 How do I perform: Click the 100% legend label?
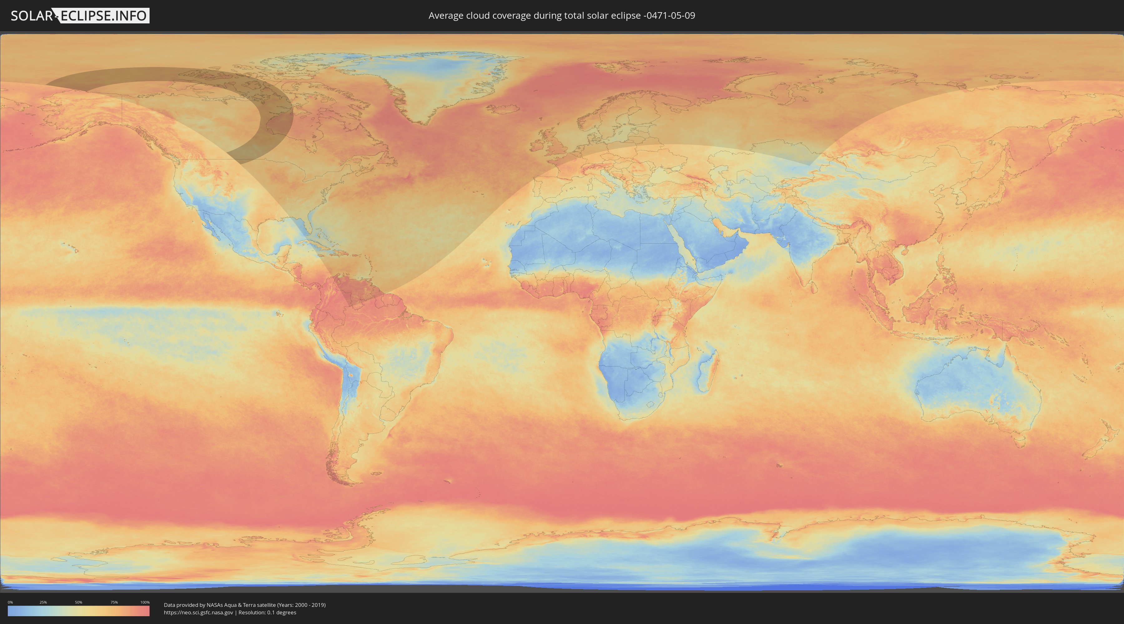145,602
